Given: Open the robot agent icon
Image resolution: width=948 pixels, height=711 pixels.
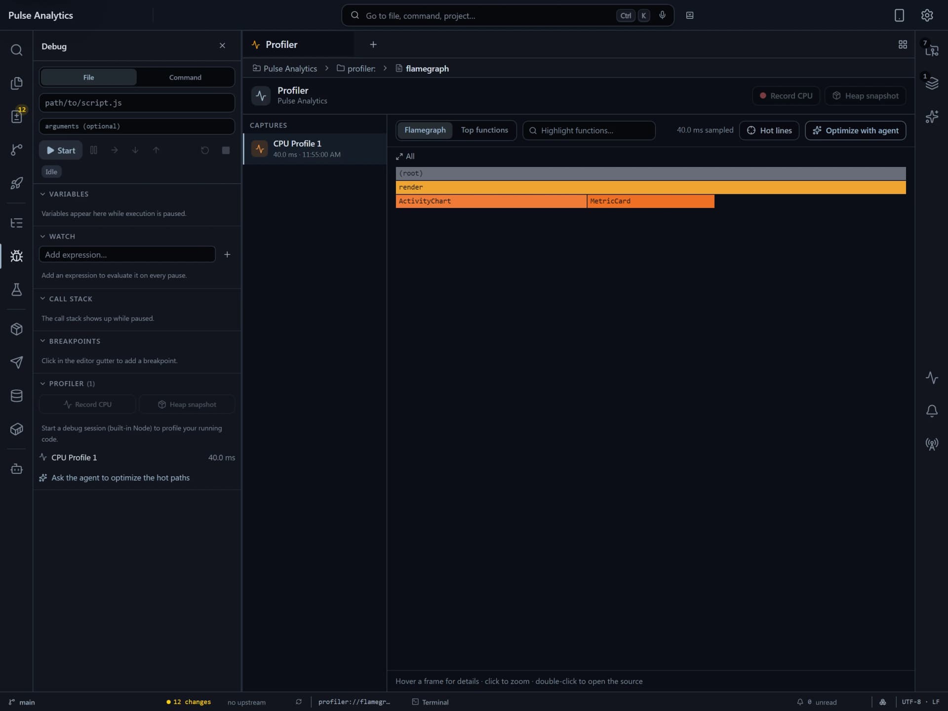Looking at the screenshot, I should [x=16, y=468].
